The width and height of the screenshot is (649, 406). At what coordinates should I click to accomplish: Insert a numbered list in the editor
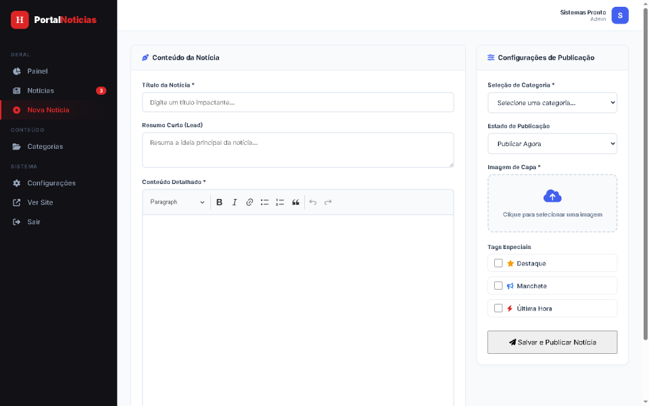coord(280,202)
